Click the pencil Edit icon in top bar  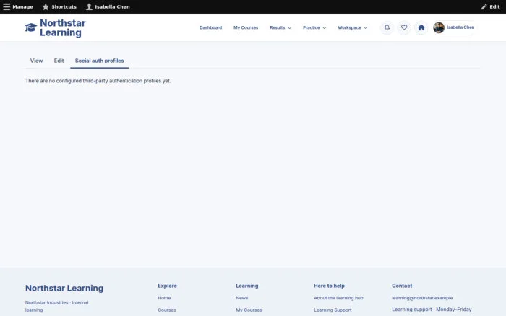[484, 6]
